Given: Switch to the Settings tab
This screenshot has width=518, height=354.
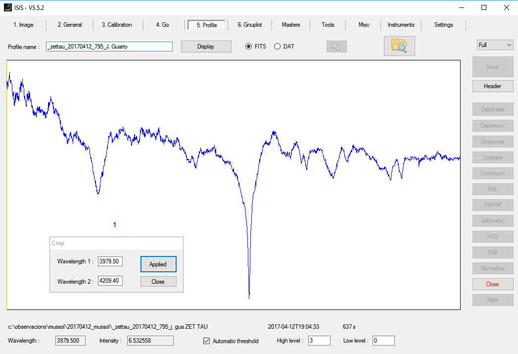Looking at the screenshot, I should pos(443,25).
